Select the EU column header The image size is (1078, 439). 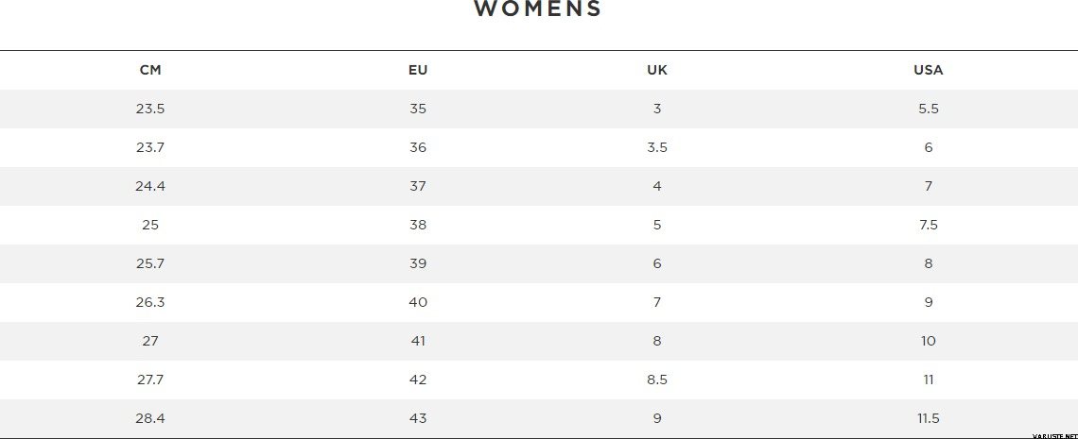point(417,70)
